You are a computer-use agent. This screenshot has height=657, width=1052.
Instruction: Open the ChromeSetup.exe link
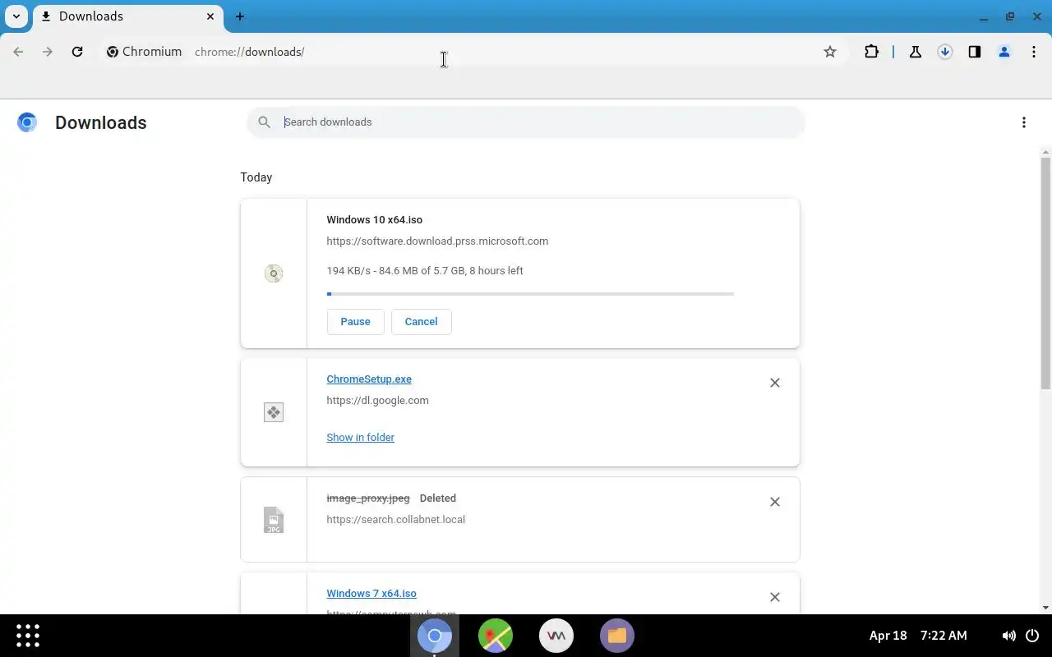click(x=369, y=379)
